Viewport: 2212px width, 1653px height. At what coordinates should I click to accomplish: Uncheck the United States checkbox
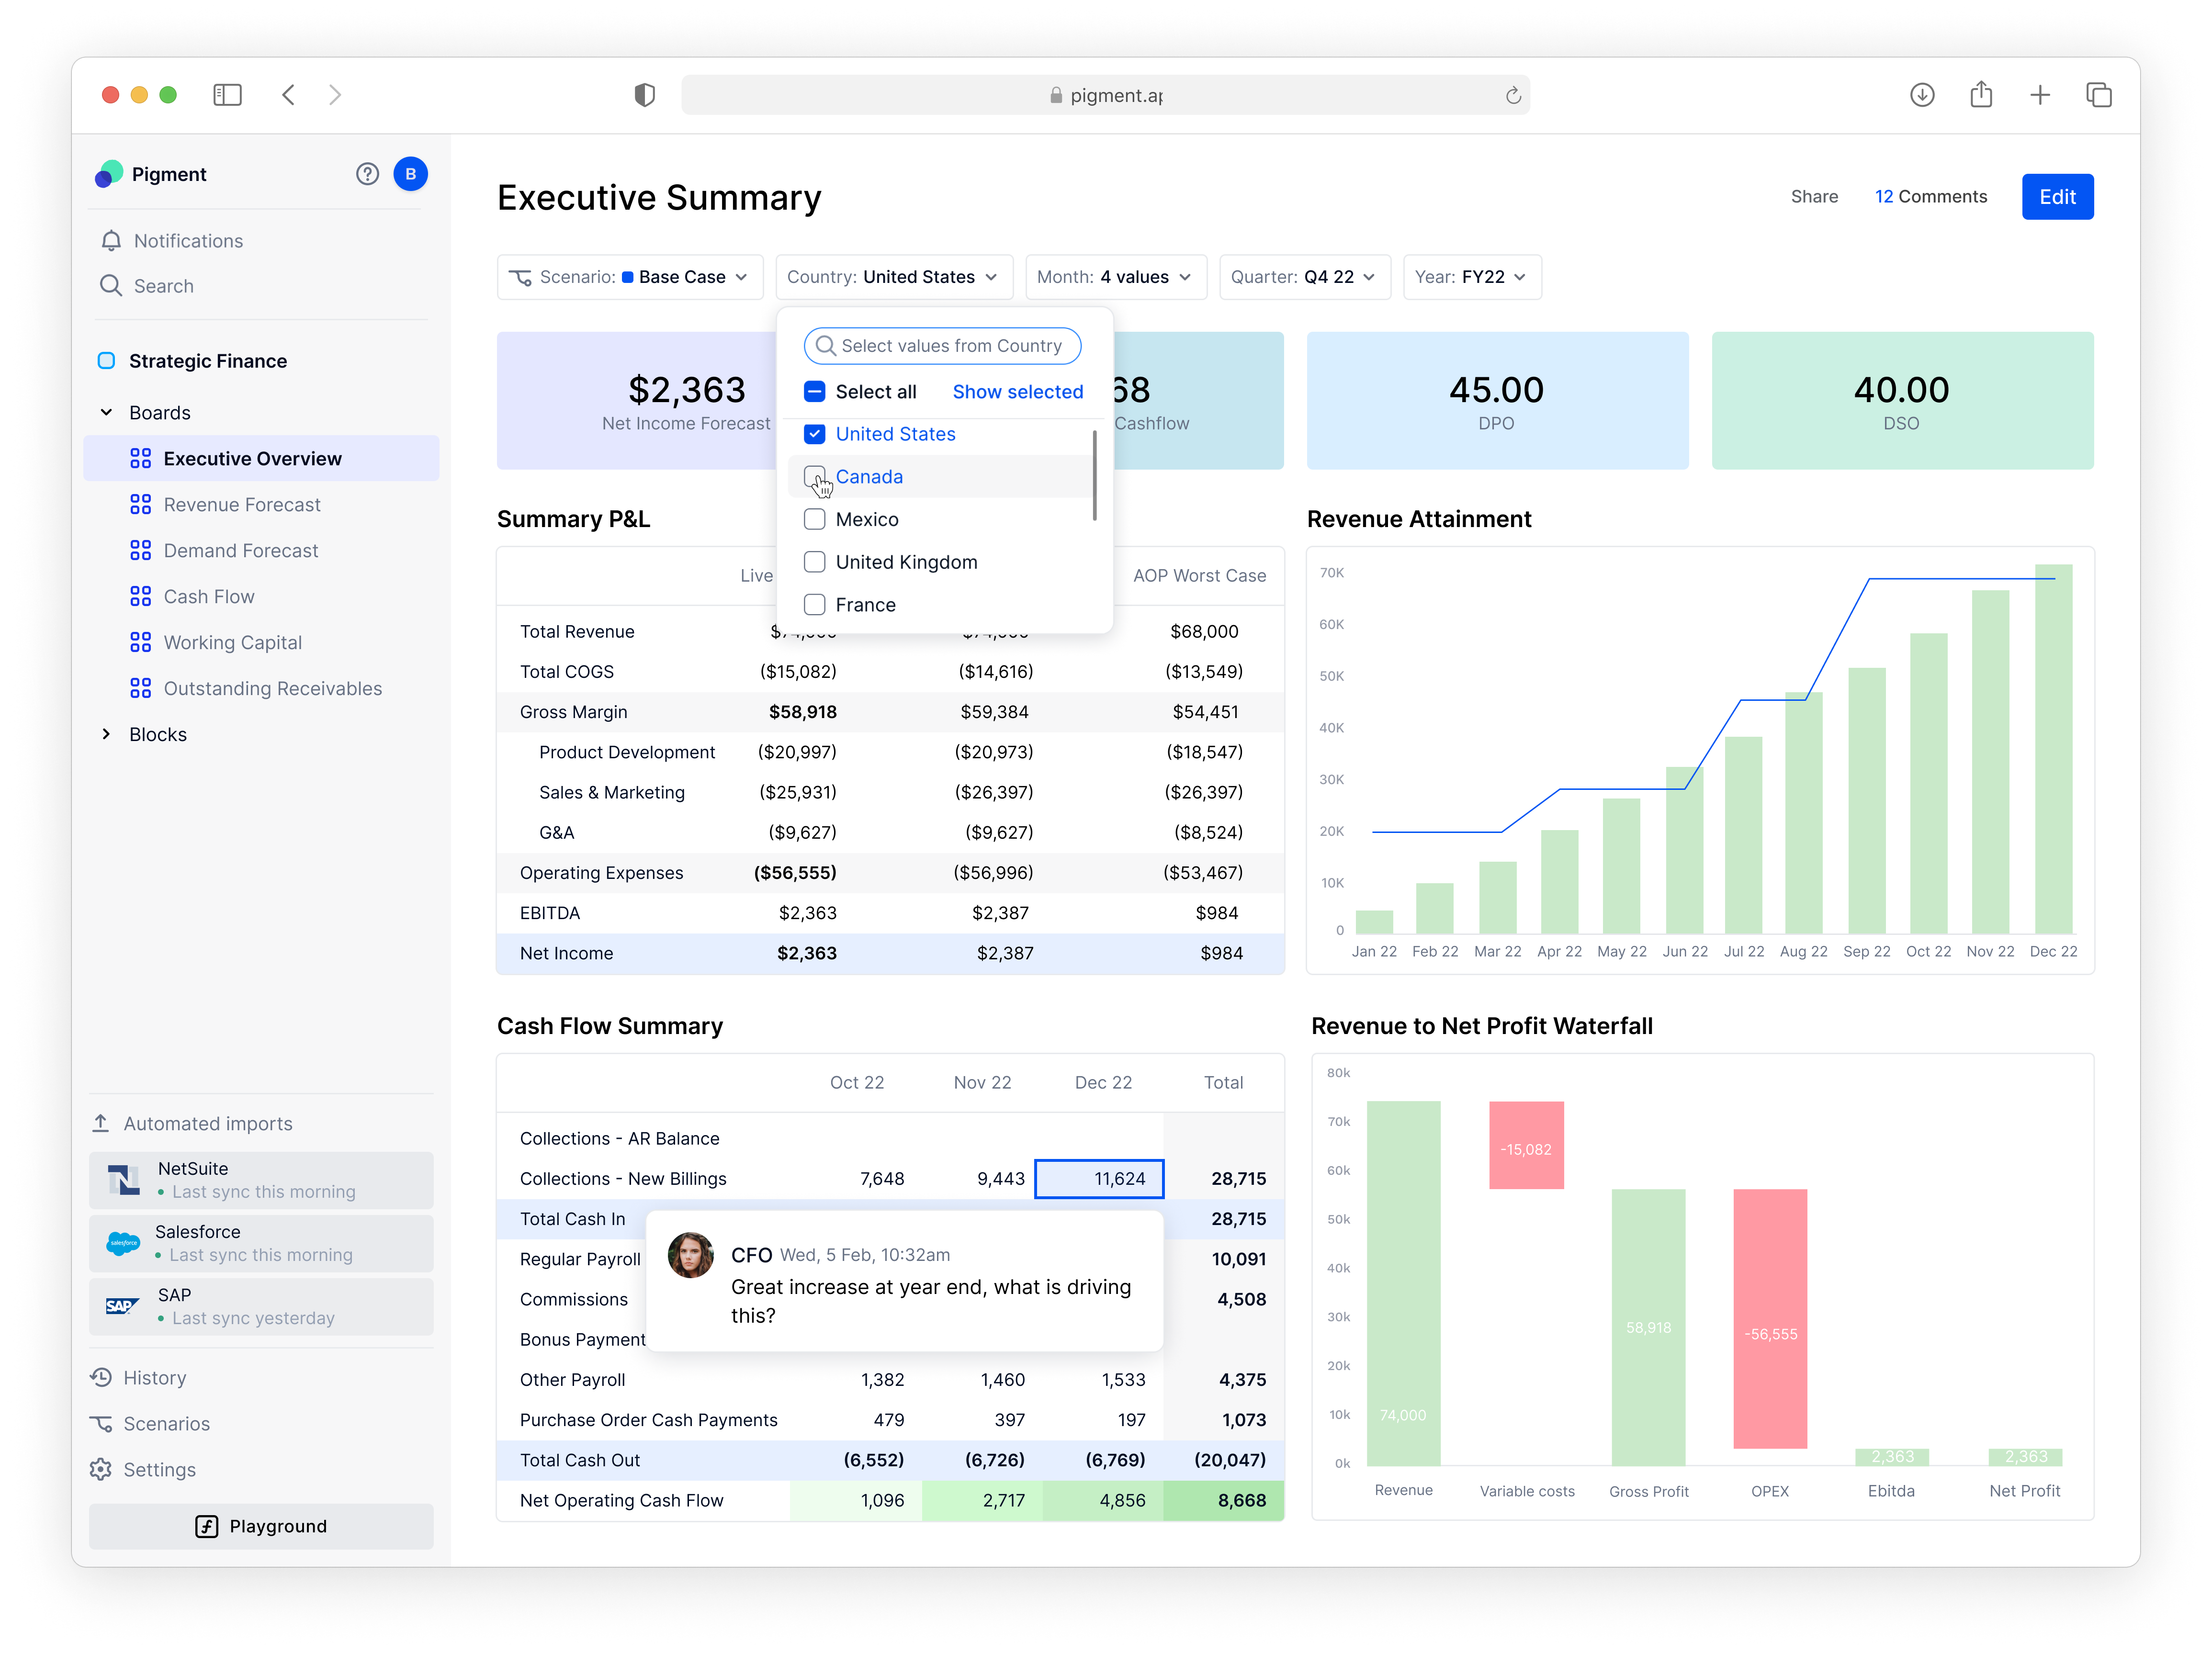814,434
